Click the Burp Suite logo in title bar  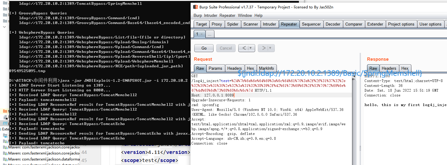click(x=195, y=7)
